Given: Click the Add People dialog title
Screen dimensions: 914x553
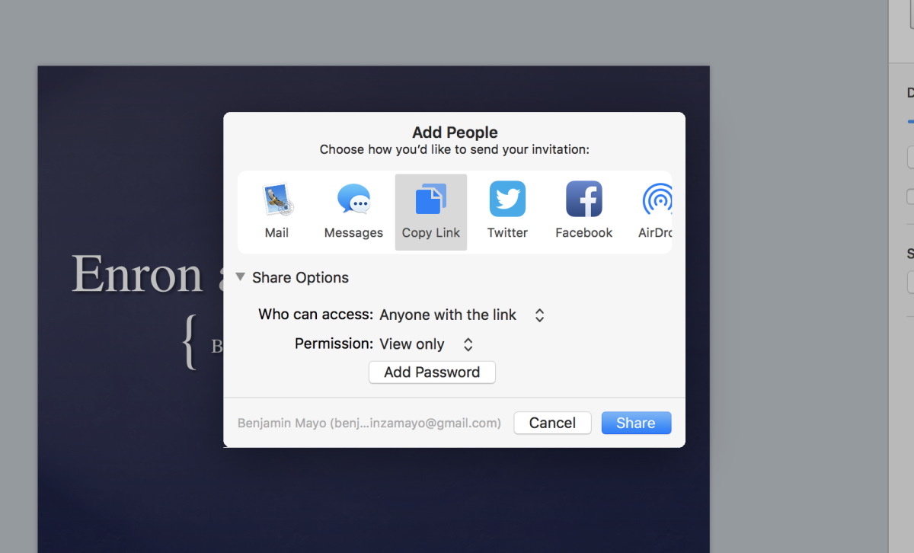Looking at the screenshot, I should pos(455,133).
